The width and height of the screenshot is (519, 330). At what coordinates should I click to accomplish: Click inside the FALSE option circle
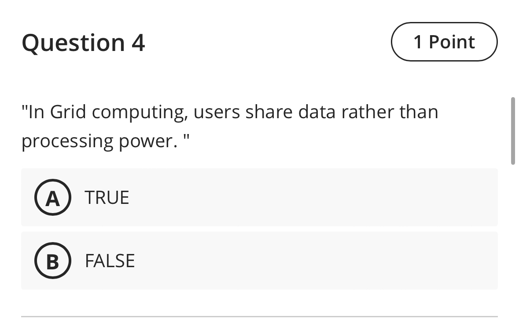coord(53,261)
